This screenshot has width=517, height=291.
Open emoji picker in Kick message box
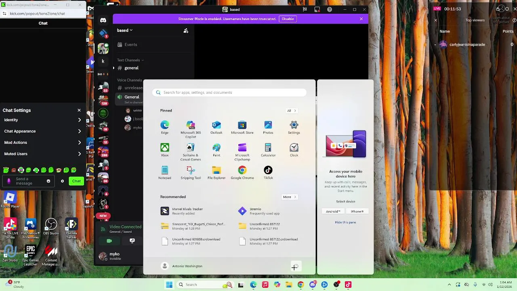point(48,181)
